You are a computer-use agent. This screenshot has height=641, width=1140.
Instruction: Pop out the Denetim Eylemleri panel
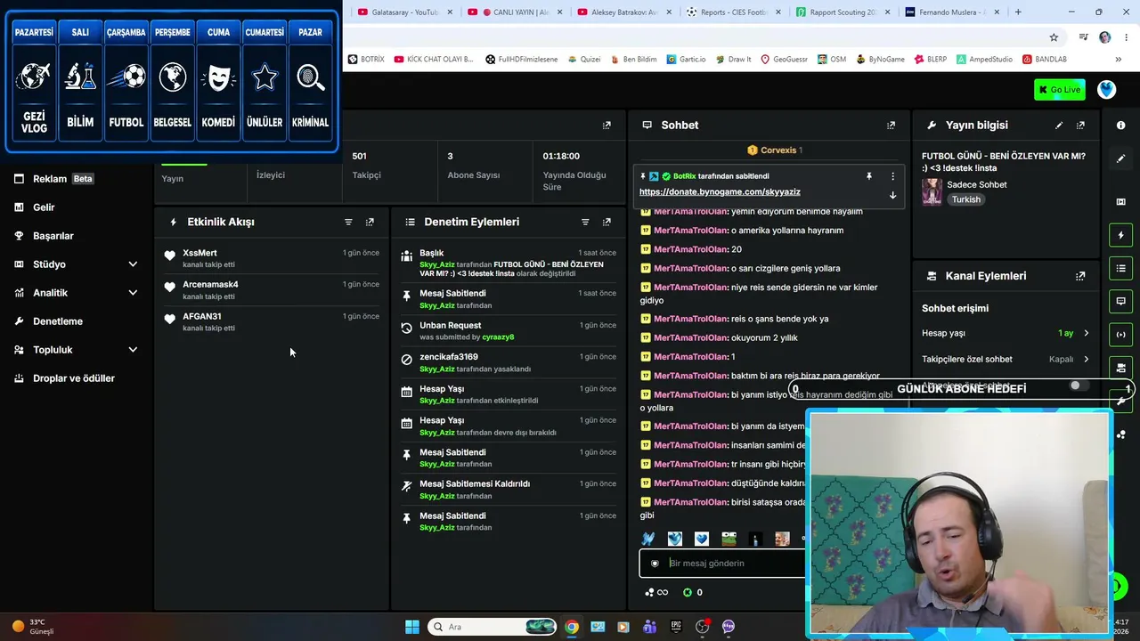tap(607, 222)
